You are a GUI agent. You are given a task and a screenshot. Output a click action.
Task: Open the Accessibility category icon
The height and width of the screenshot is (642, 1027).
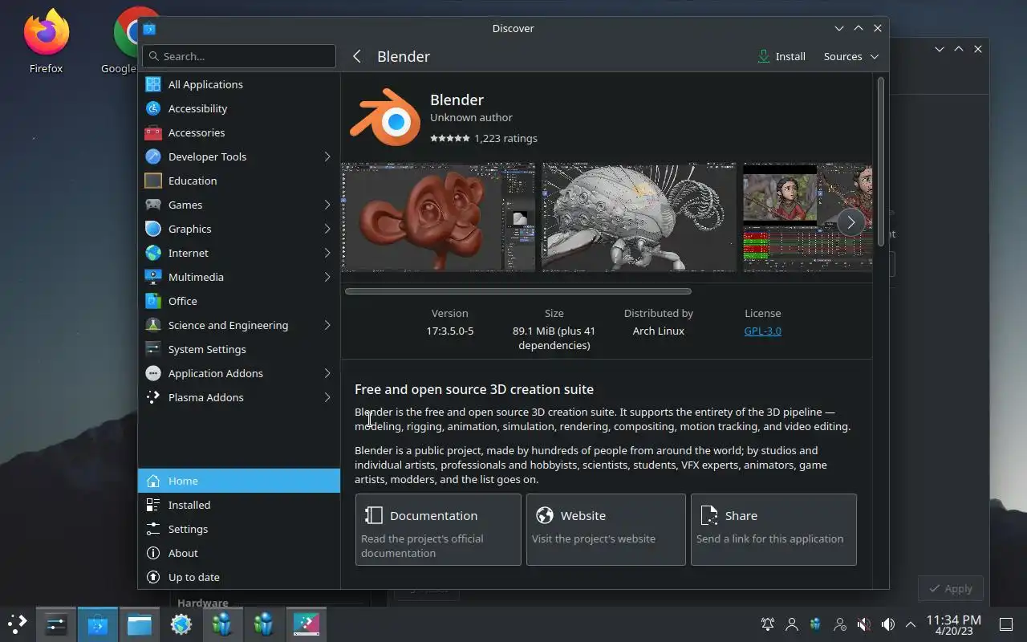pos(153,108)
